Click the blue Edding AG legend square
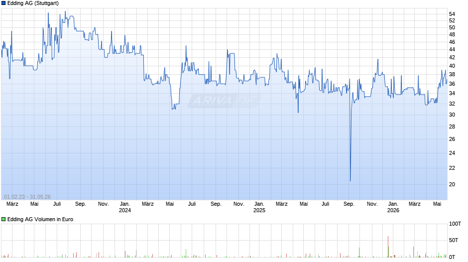468x262 pixels. [x=3, y=3]
